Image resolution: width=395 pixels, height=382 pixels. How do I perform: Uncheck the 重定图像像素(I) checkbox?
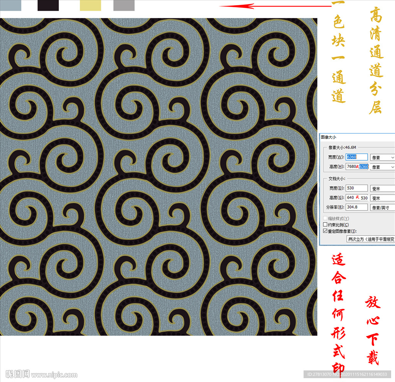(x=325, y=231)
